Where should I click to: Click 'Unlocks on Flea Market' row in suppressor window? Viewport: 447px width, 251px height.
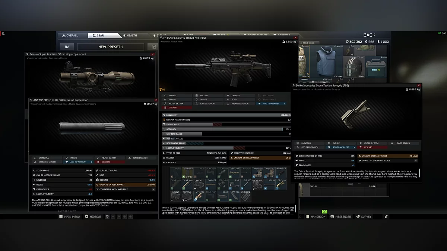[126, 184]
